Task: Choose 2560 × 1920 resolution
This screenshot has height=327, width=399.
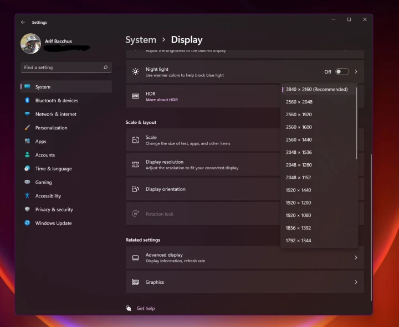Action: [319, 115]
